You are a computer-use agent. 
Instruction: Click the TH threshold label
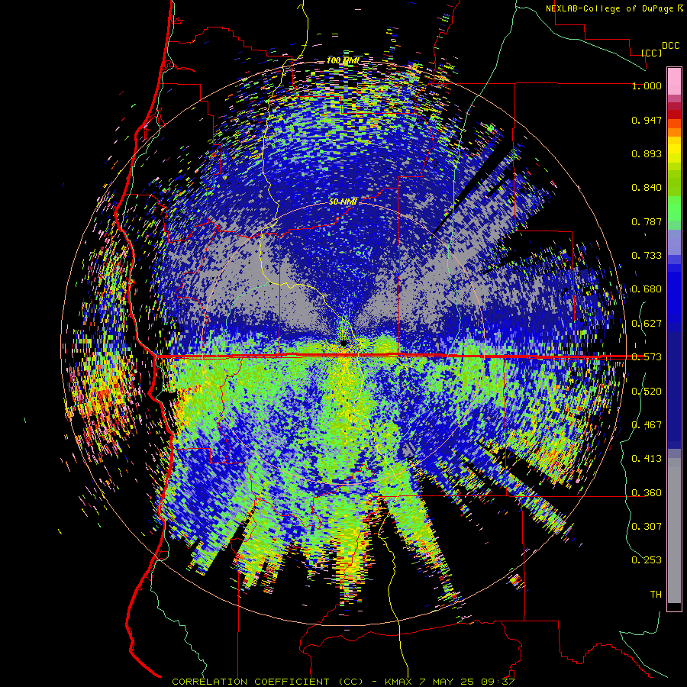click(656, 594)
